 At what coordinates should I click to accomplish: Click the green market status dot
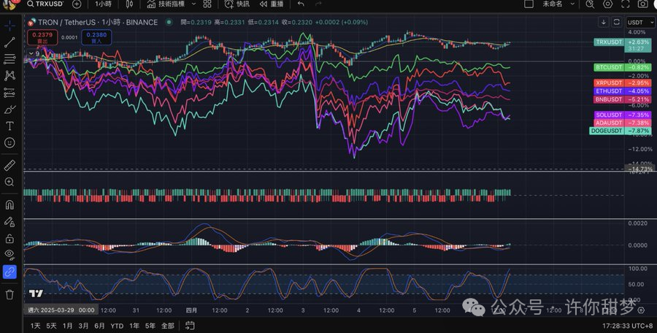(169, 22)
